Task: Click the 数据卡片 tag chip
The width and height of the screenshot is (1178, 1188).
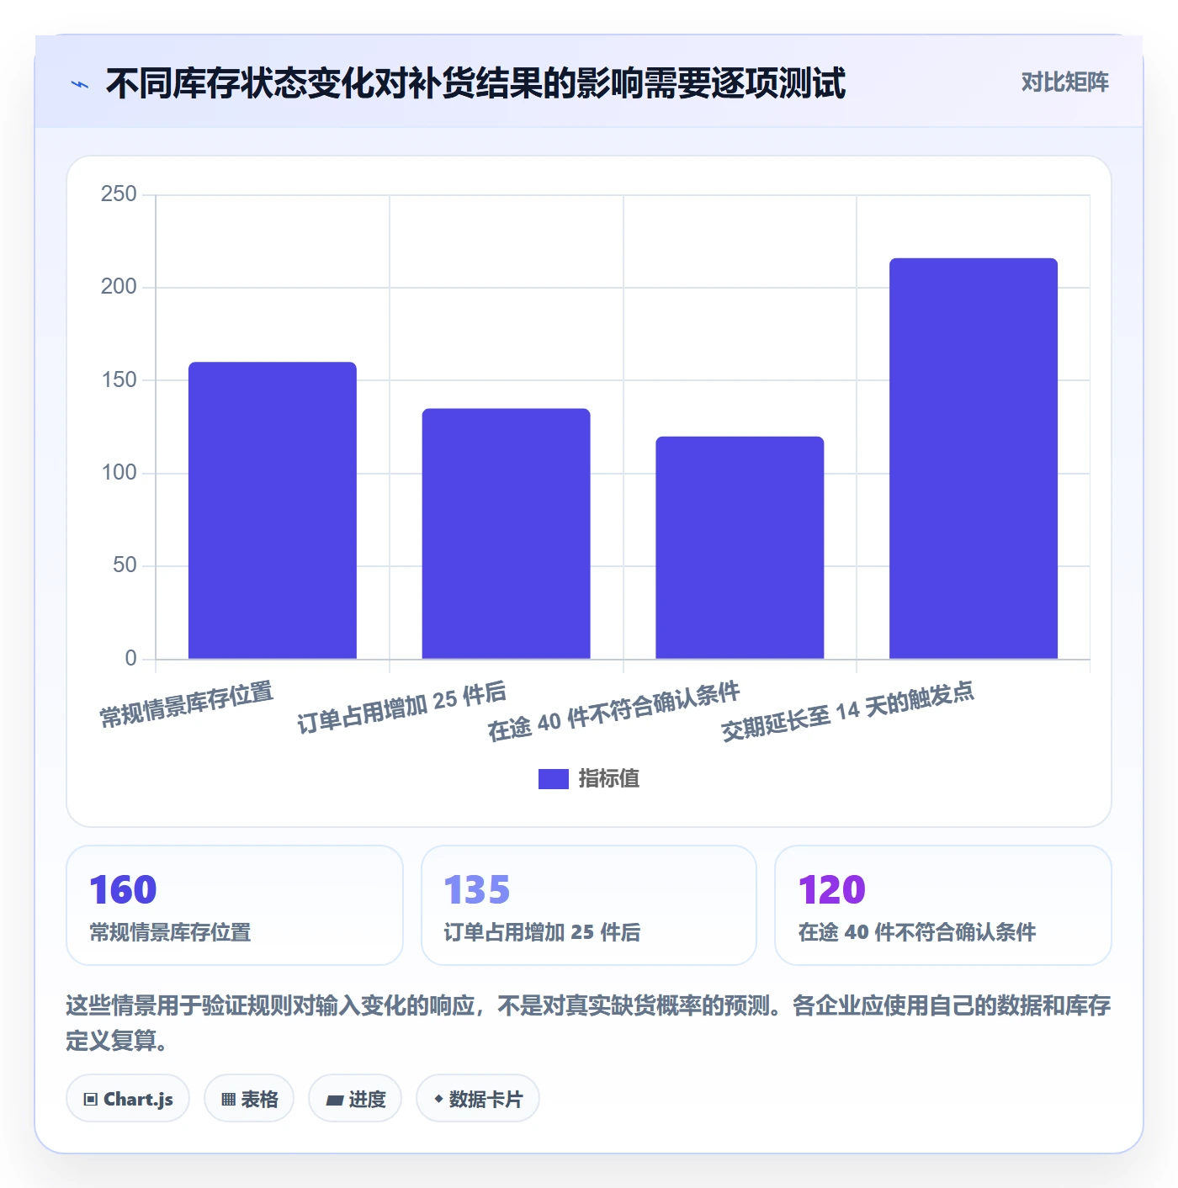Action: (x=478, y=1099)
